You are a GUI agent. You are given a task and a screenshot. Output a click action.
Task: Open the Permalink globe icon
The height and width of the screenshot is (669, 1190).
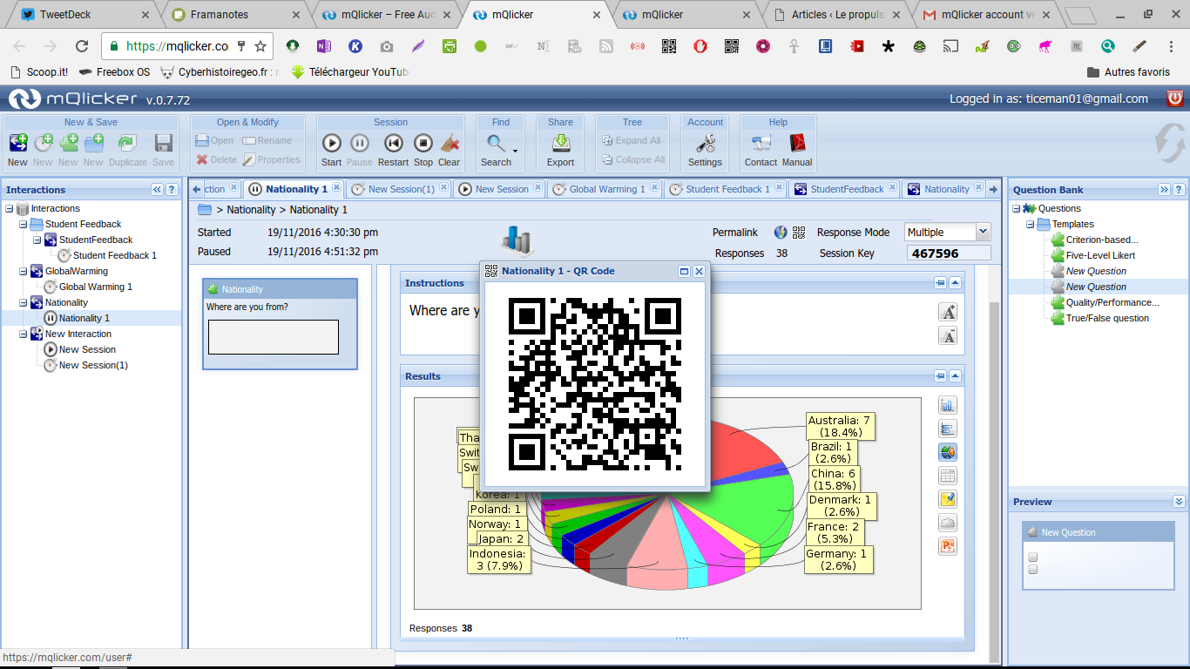pyautogui.click(x=781, y=233)
